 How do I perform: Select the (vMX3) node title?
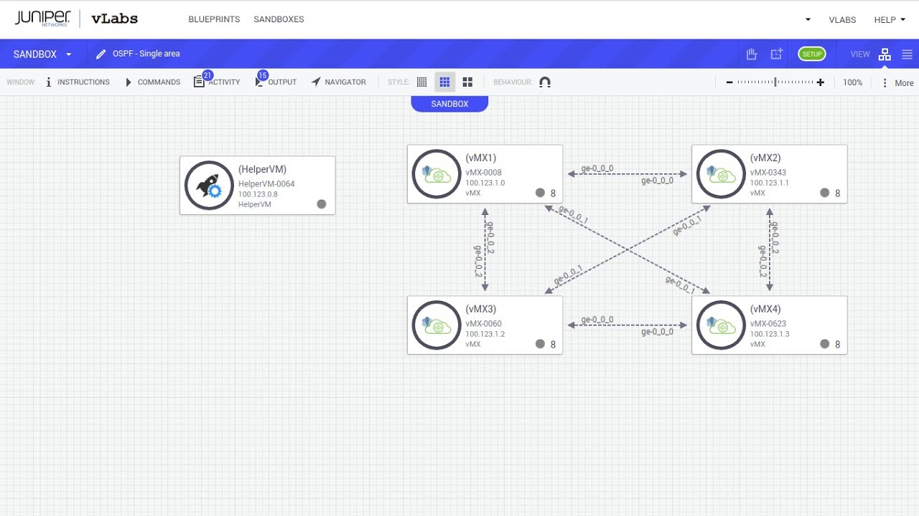coord(481,309)
